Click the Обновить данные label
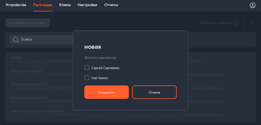 tap(215, 23)
